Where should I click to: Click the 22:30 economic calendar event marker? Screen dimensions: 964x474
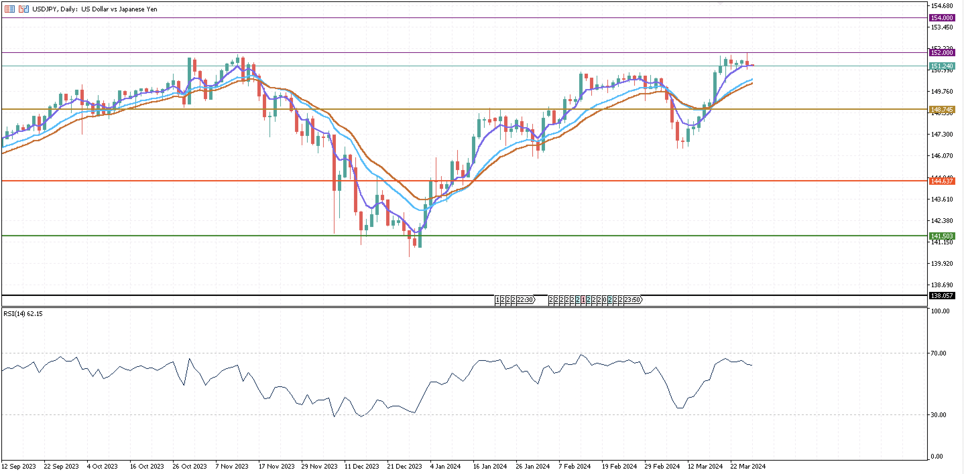pos(526,300)
